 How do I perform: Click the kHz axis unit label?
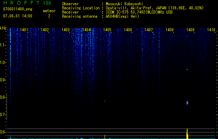tap(3, 28)
